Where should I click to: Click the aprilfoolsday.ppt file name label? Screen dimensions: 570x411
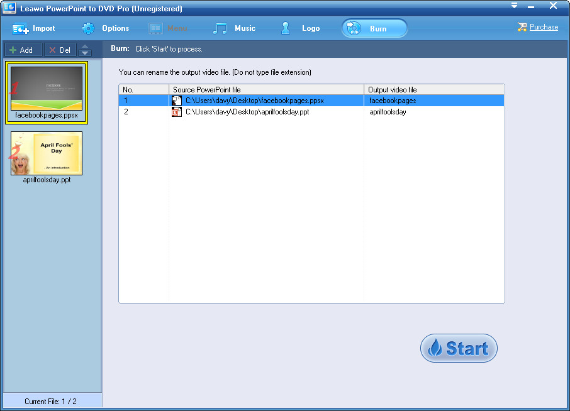coord(47,180)
